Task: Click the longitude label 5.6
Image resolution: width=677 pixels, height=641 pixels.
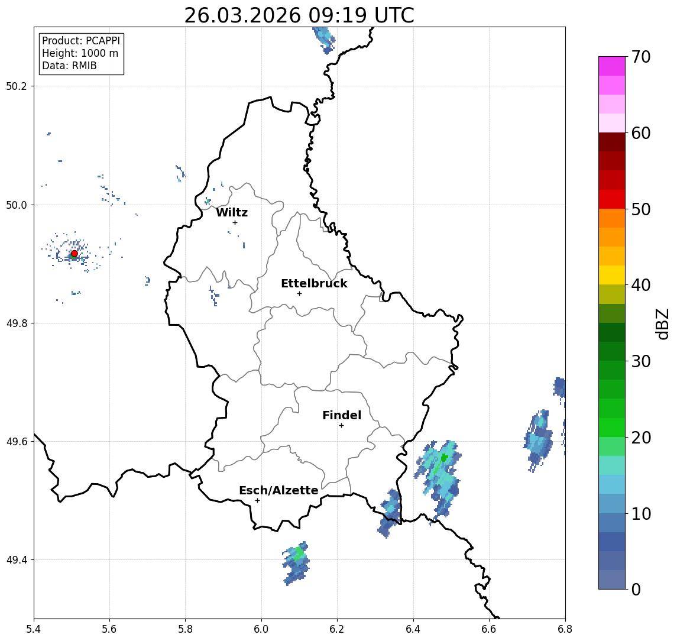Action: [x=109, y=629]
